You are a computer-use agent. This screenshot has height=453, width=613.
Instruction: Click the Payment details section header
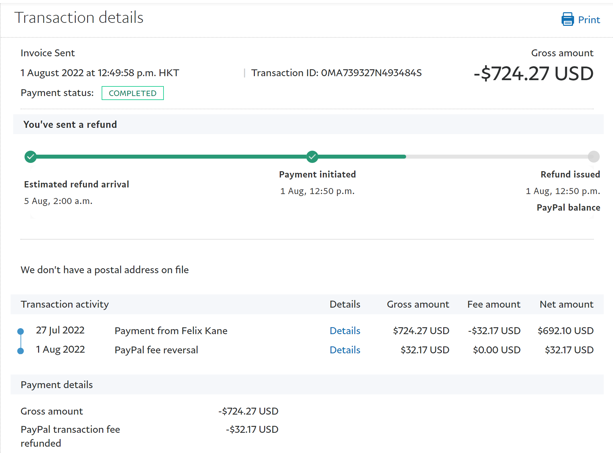(x=57, y=385)
